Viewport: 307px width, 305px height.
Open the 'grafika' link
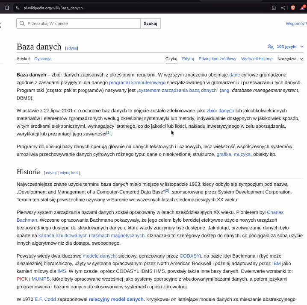coord(224,154)
